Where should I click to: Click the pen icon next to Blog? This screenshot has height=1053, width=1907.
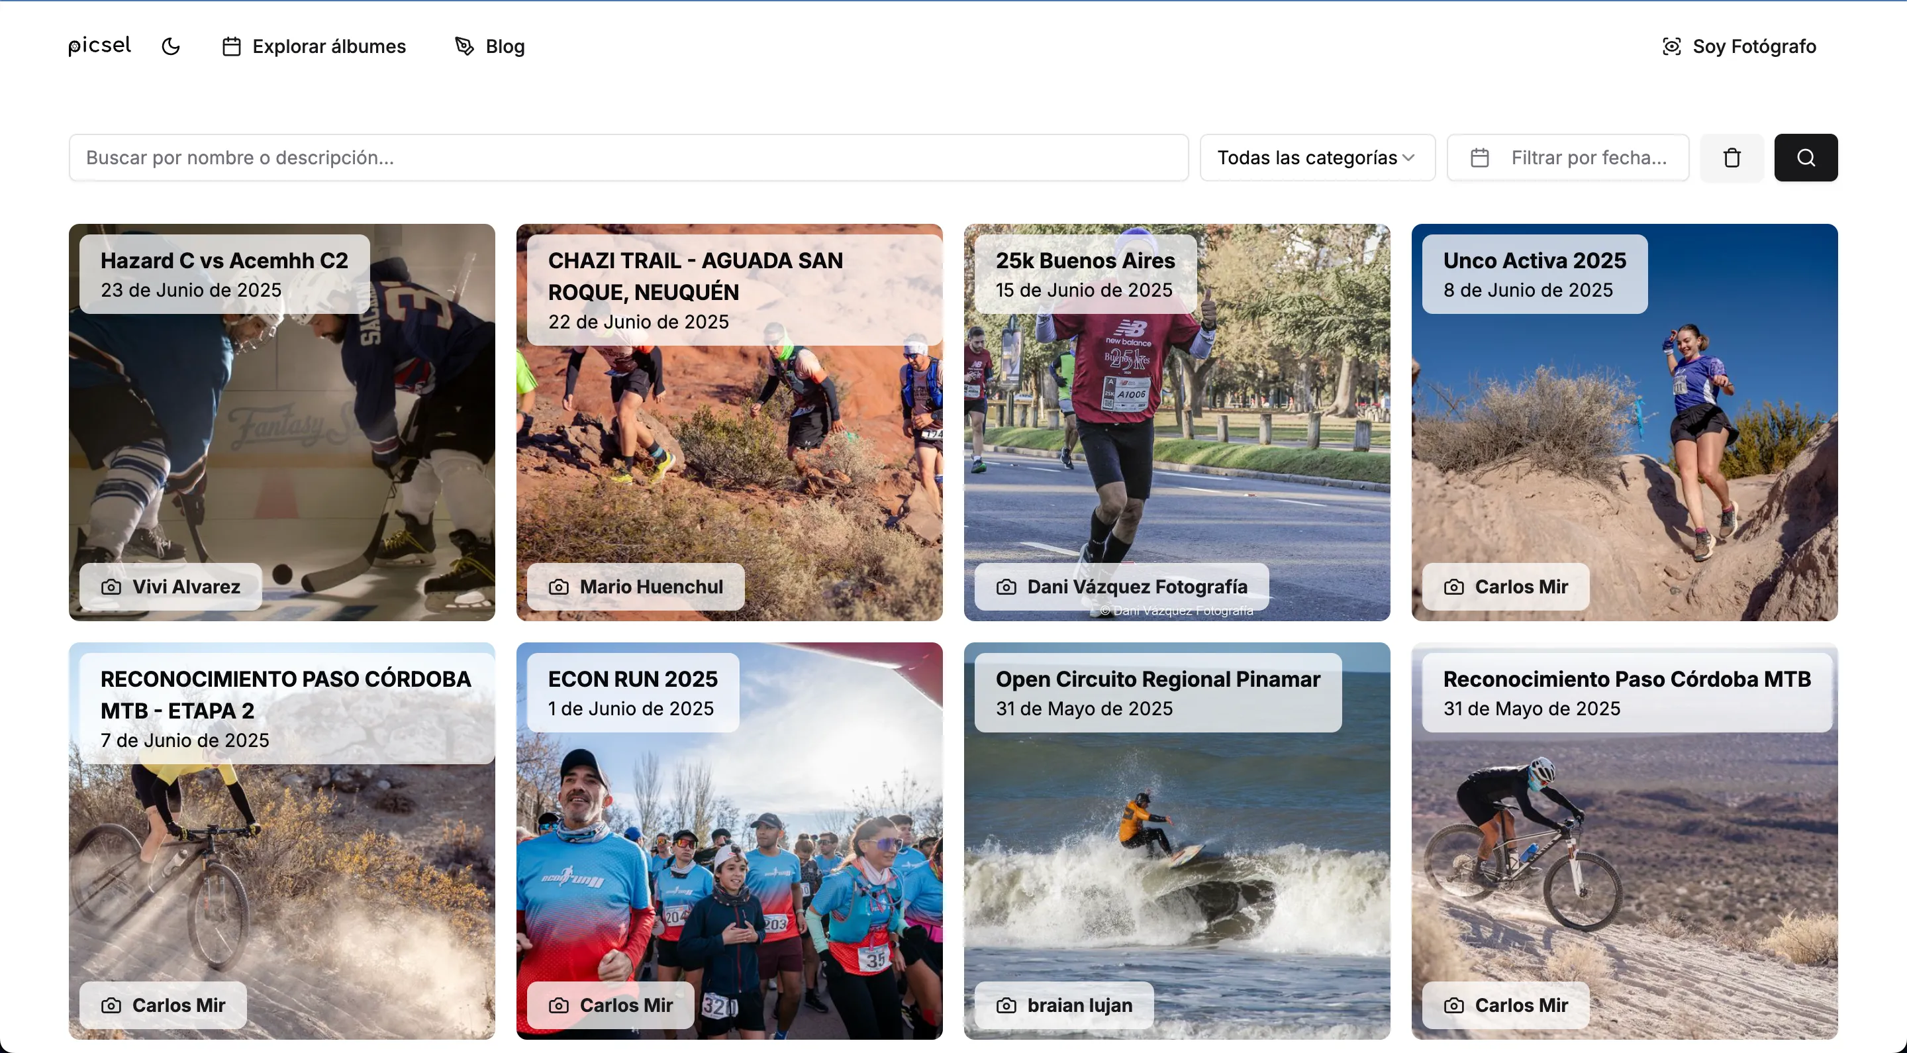pyautogui.click(x=464, y=46)
